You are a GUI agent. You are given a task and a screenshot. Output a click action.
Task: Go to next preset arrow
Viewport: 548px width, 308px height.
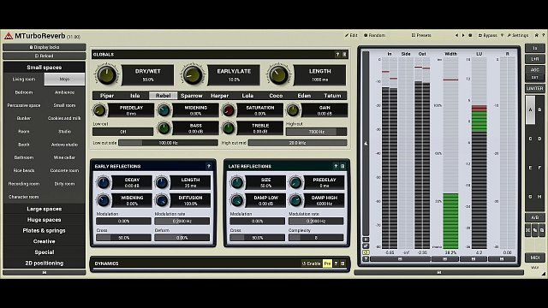[463, 35]
